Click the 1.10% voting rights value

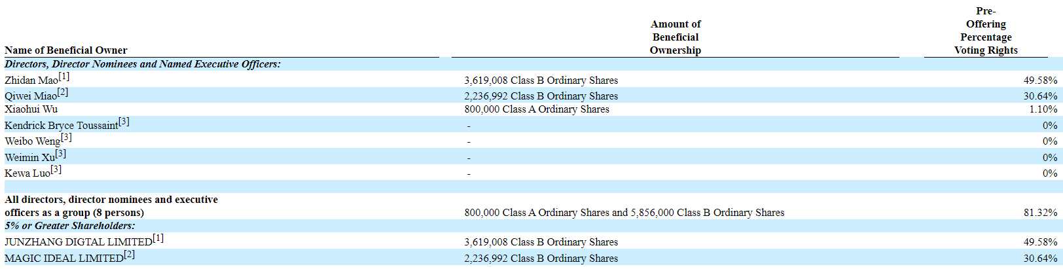(x=1043, y=109)
